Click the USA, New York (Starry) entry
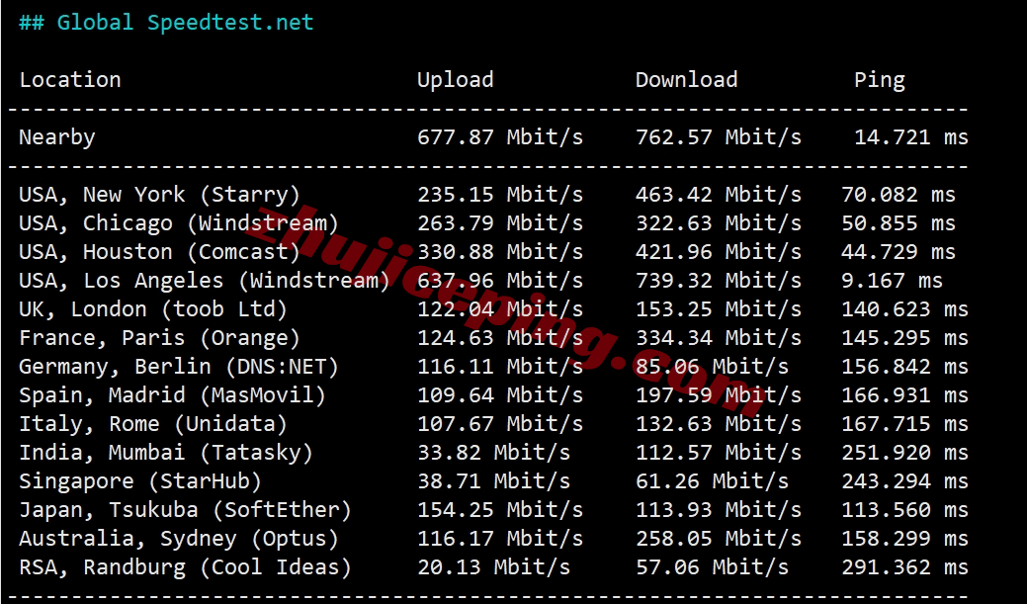 (x=159, y=195)
